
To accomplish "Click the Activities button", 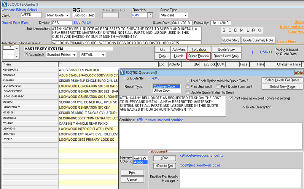I will click(178, 49).
